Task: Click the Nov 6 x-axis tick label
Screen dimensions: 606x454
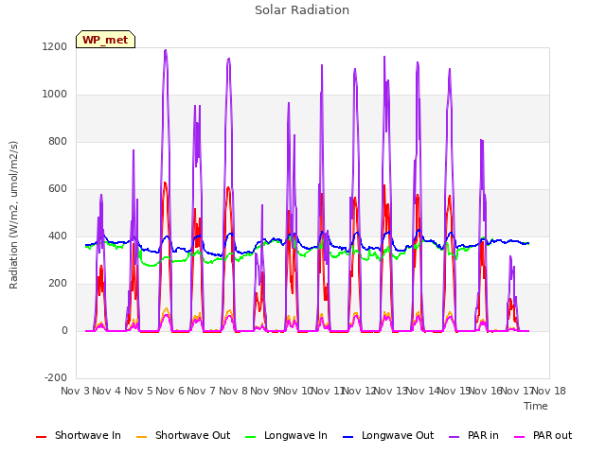Action: point(169,391)
